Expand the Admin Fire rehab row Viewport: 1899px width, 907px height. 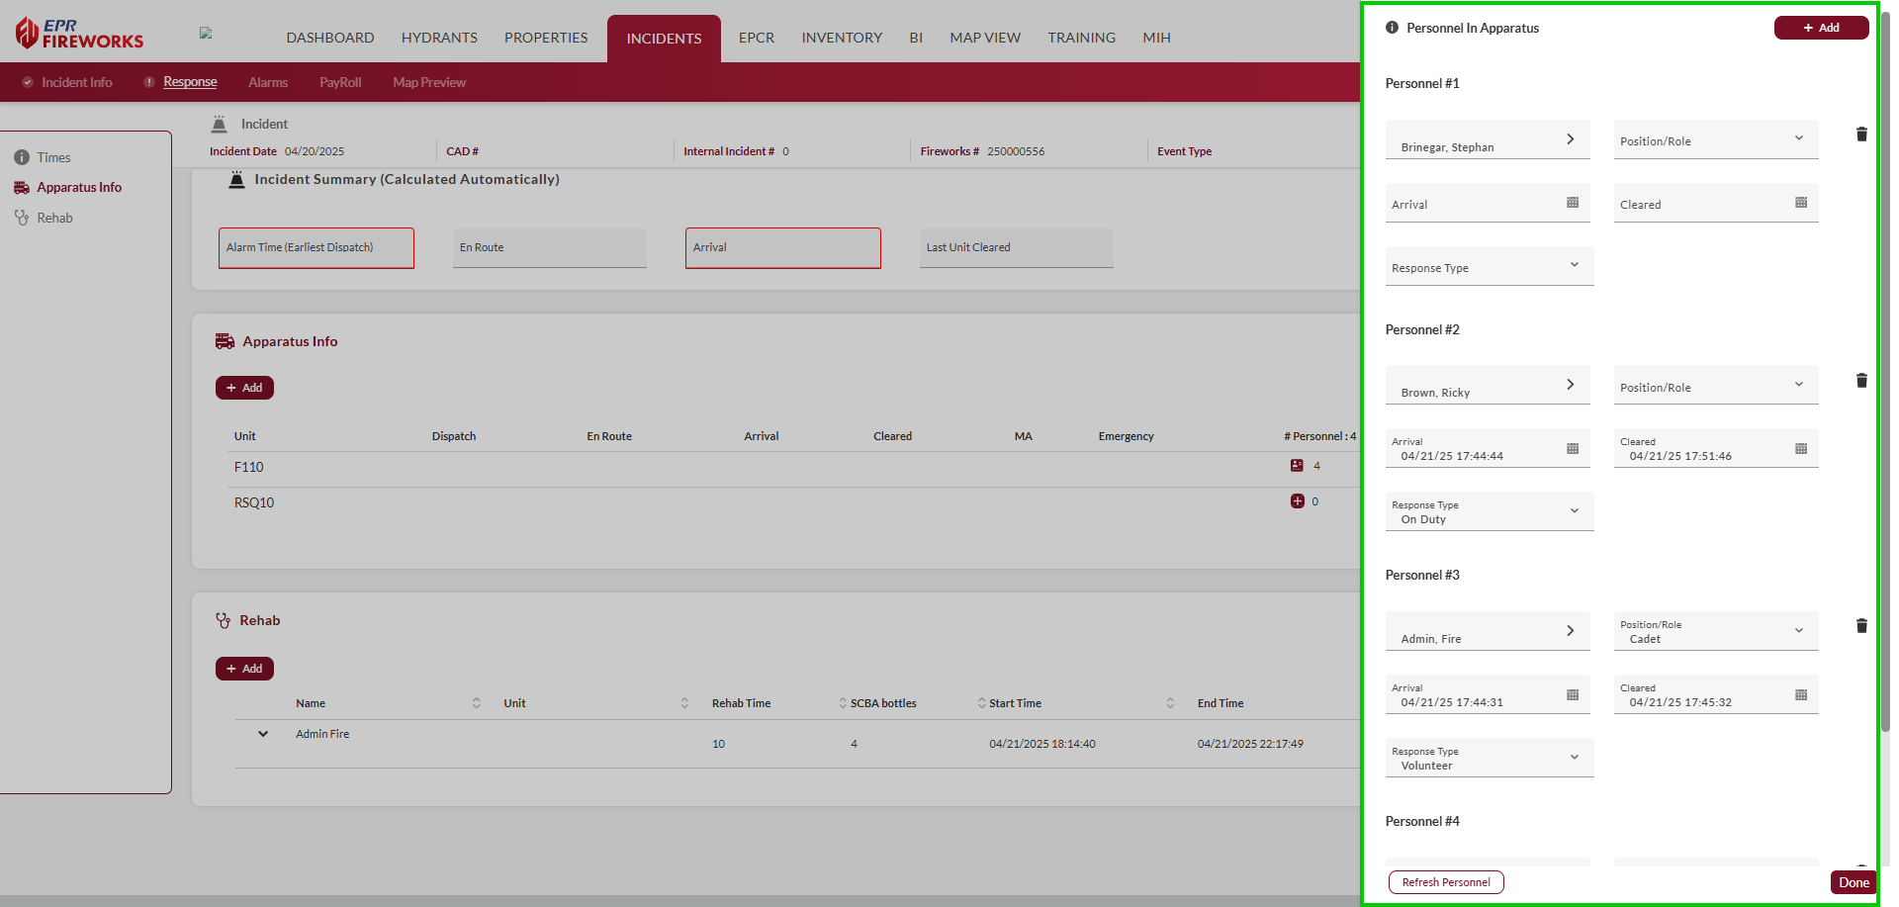(263, 734)
